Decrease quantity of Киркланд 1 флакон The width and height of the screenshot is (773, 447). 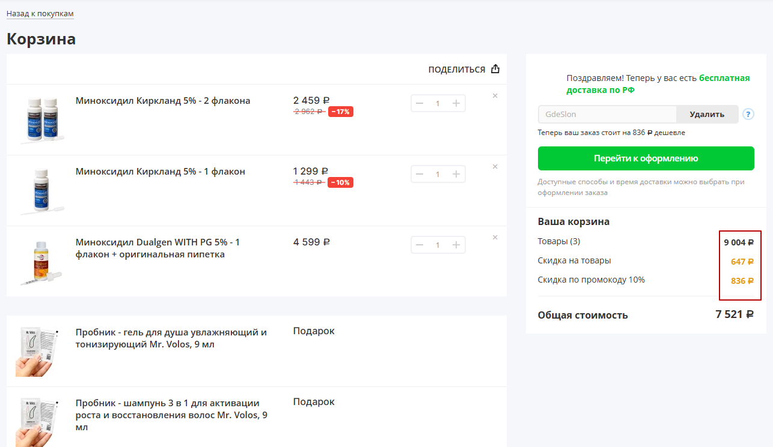(420, 174)
